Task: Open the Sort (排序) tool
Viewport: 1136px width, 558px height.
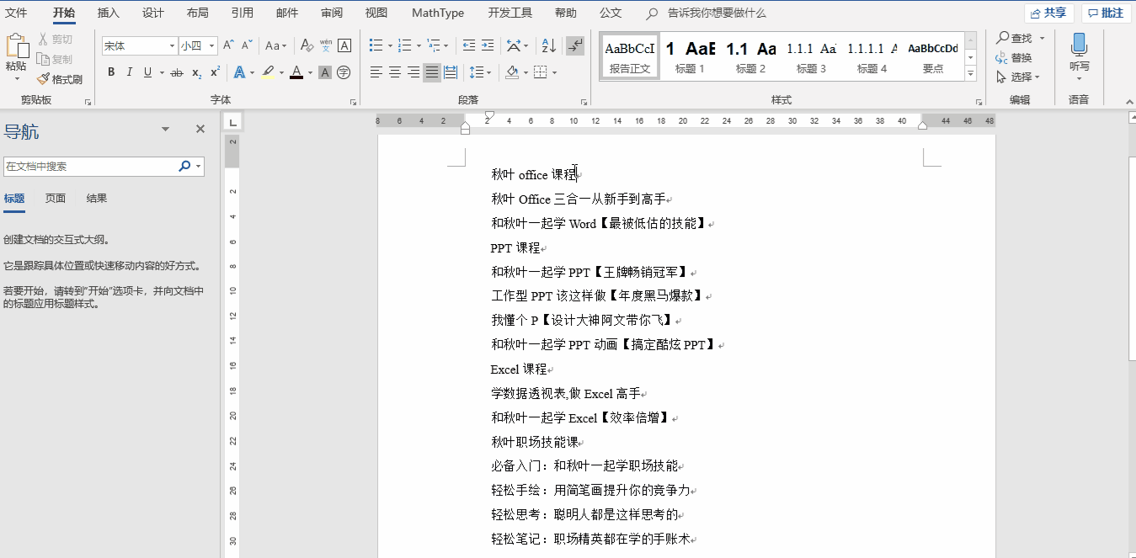Action: (x=547, y=45)
